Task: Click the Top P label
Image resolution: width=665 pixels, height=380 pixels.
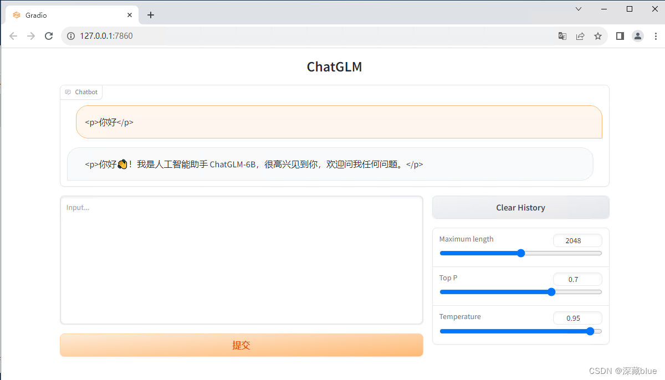Action: (448, 278)
